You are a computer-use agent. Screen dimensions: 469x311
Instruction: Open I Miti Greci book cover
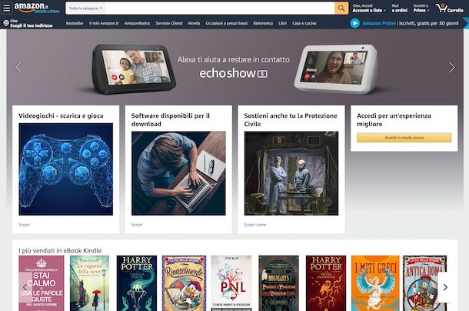(375, 283)
